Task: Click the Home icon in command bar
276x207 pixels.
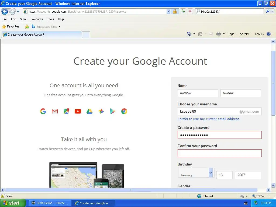Action: pos(189,34)
